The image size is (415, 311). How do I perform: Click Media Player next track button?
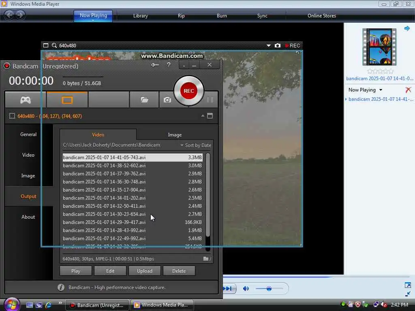click(228, 288)
